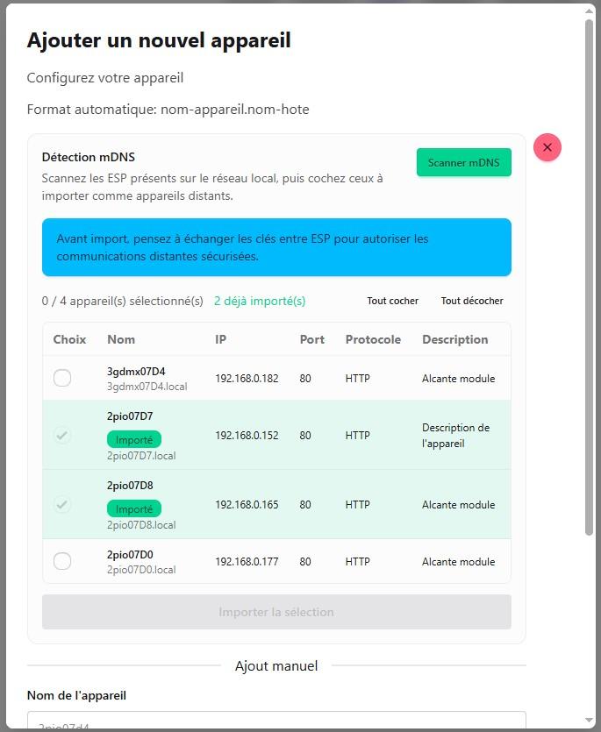The height and width of the screenshot is (732, 601).
Task: Click the blue key exchange info banner
Action: [x=276, y=247]
